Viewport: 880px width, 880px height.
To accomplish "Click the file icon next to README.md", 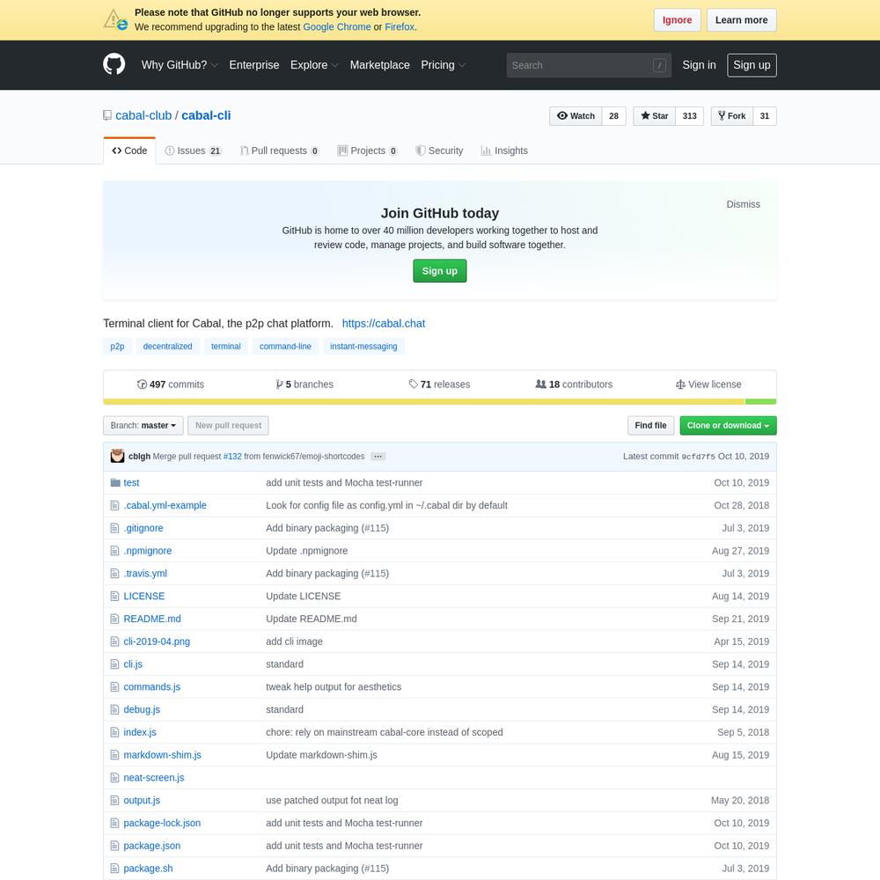I will [115, 619].
